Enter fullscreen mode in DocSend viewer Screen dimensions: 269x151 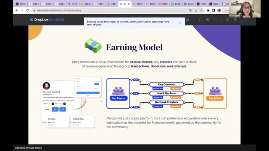click(200, 20)
